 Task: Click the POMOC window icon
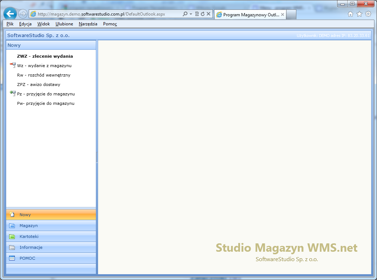point(12,258)
